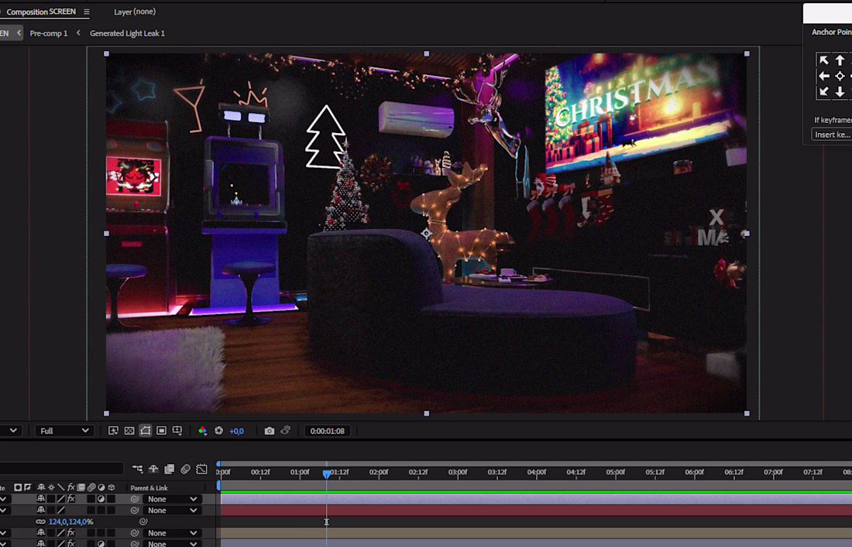Toggle shy switch on the second layer
The width and height of the screenshot is (852, 547).
(41, 511)
